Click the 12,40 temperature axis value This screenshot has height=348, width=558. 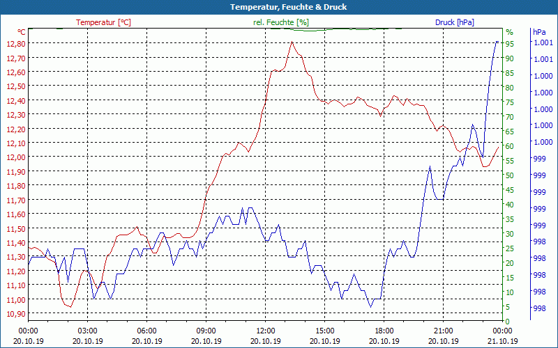tap(16, 100)
